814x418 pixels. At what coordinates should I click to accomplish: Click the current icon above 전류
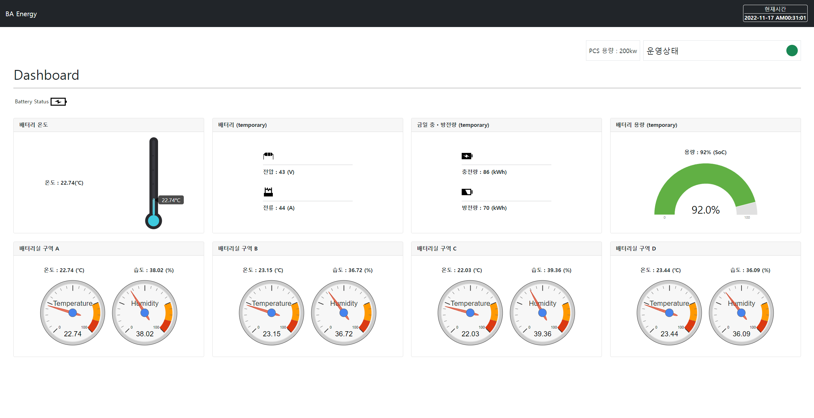tap(268, 192)
